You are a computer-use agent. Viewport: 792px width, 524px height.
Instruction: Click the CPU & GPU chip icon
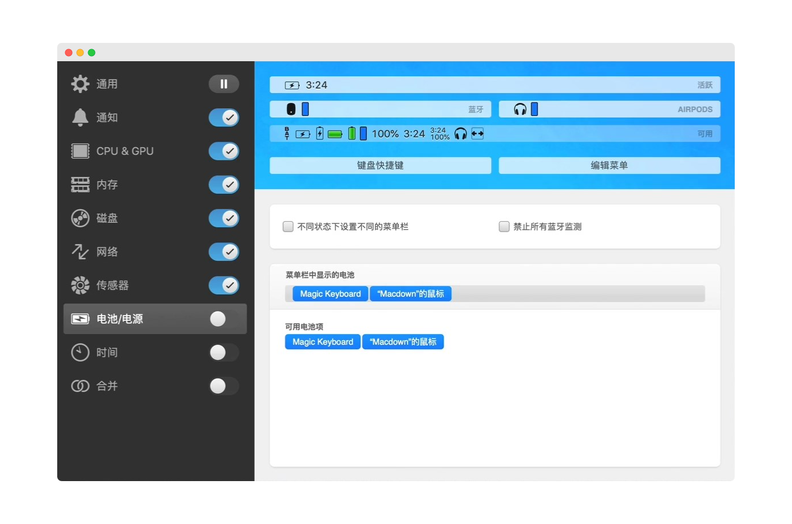[80, 151]
